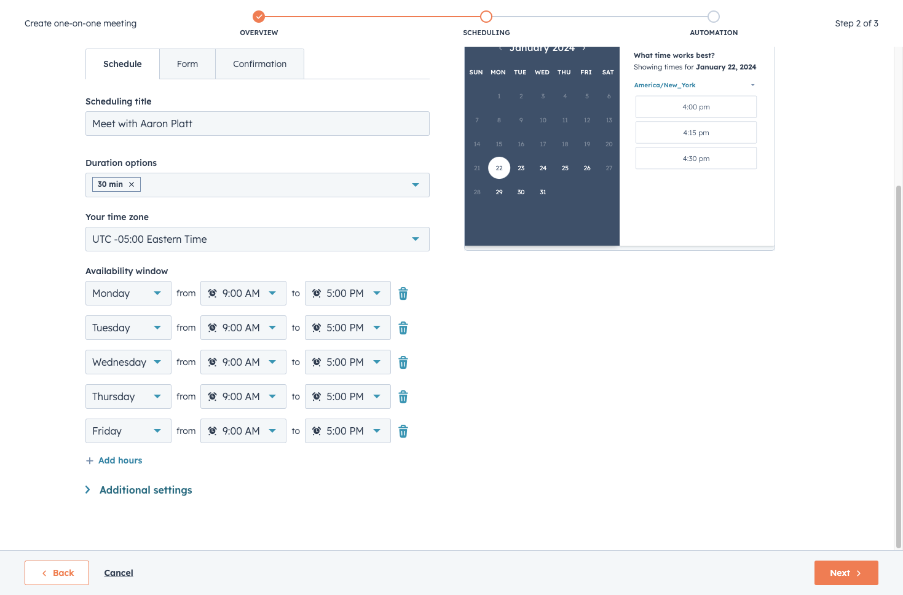The width and height of the screenshot is (903, 595).
Task: Open the Duration options dropdown
Action: pyautogui.click(x=258, y=185)
